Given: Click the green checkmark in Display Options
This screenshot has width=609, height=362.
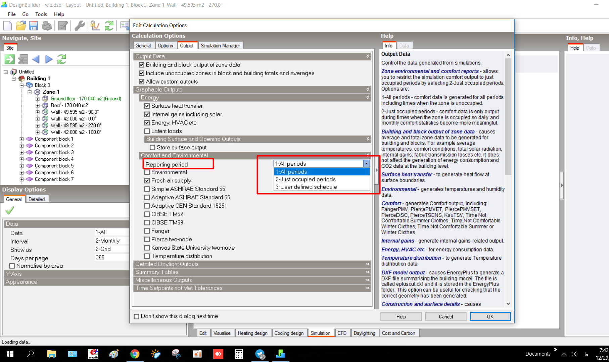Looking at the screenshot, I should (x=10, y=210).
